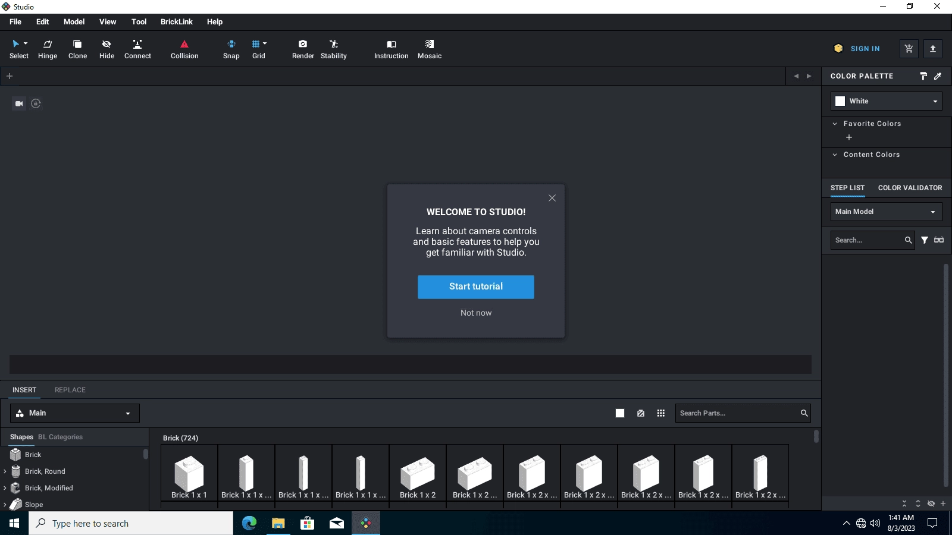Activate the Select tool

[18, 49]
